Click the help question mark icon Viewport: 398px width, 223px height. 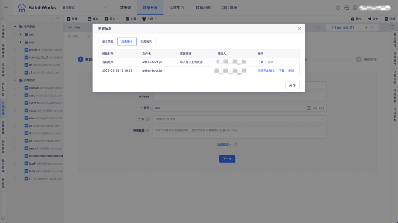[x=338, y=8]
